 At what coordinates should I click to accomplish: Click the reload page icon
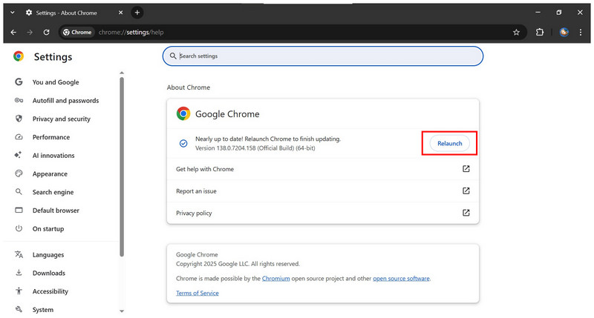(x=46, y=32)
